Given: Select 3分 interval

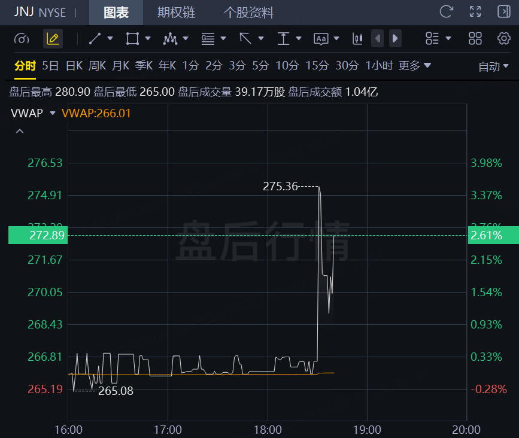Looking at the screenshot, I should pos(237,66).
